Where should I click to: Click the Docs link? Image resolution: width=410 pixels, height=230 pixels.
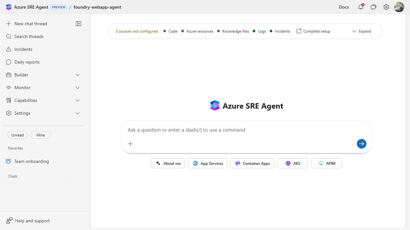pyautogui.click(x=344, y=7)
